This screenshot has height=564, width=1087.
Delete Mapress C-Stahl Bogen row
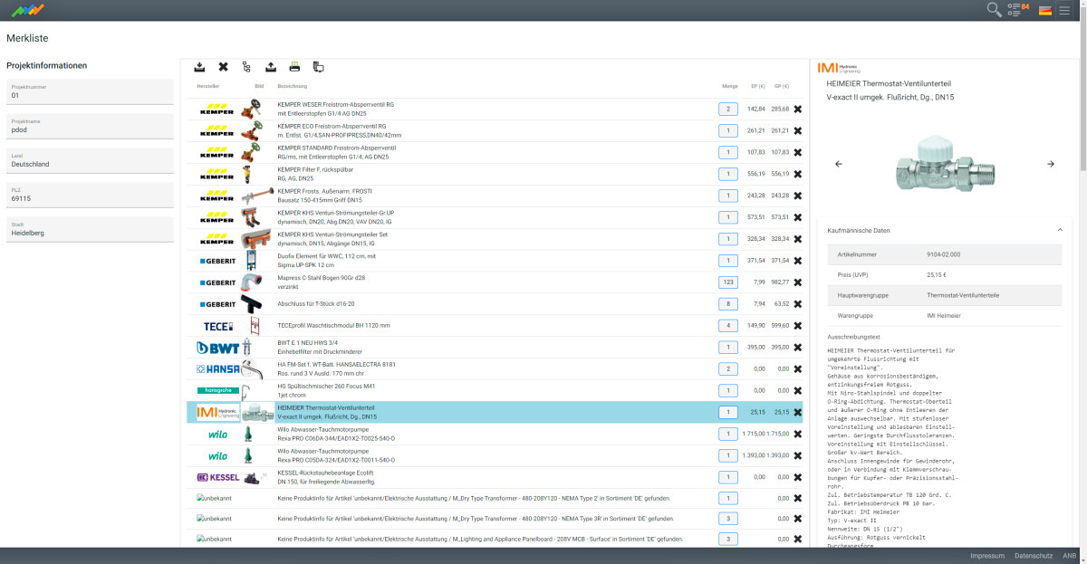click(x=798, y=282)
